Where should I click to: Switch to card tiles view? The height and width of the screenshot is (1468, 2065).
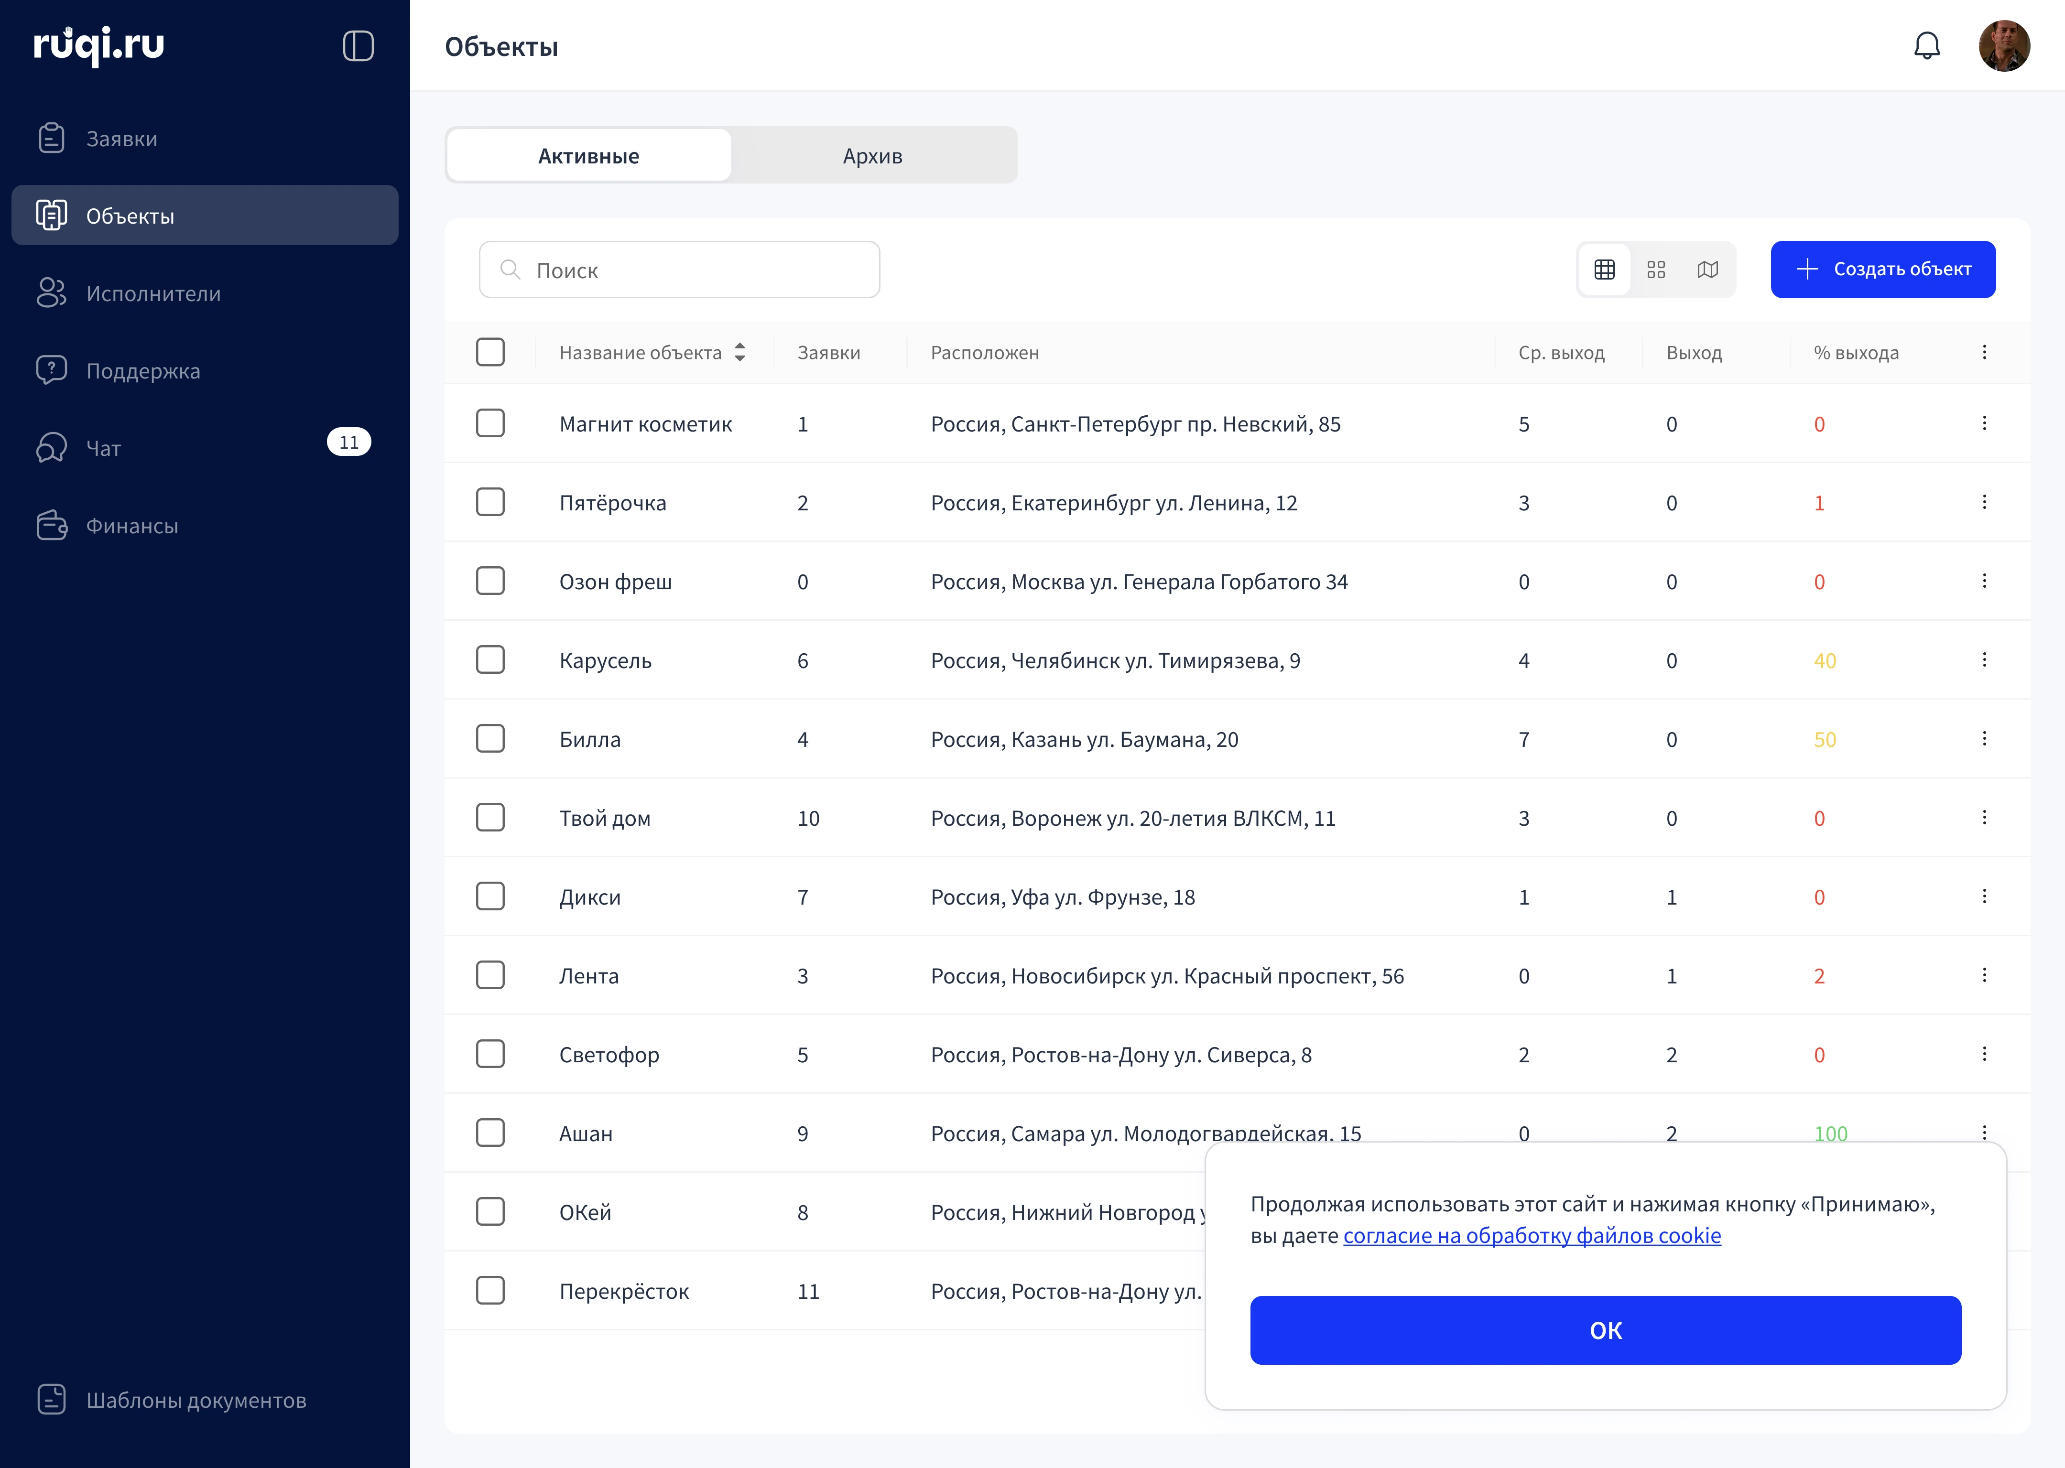pos(1655,270)
